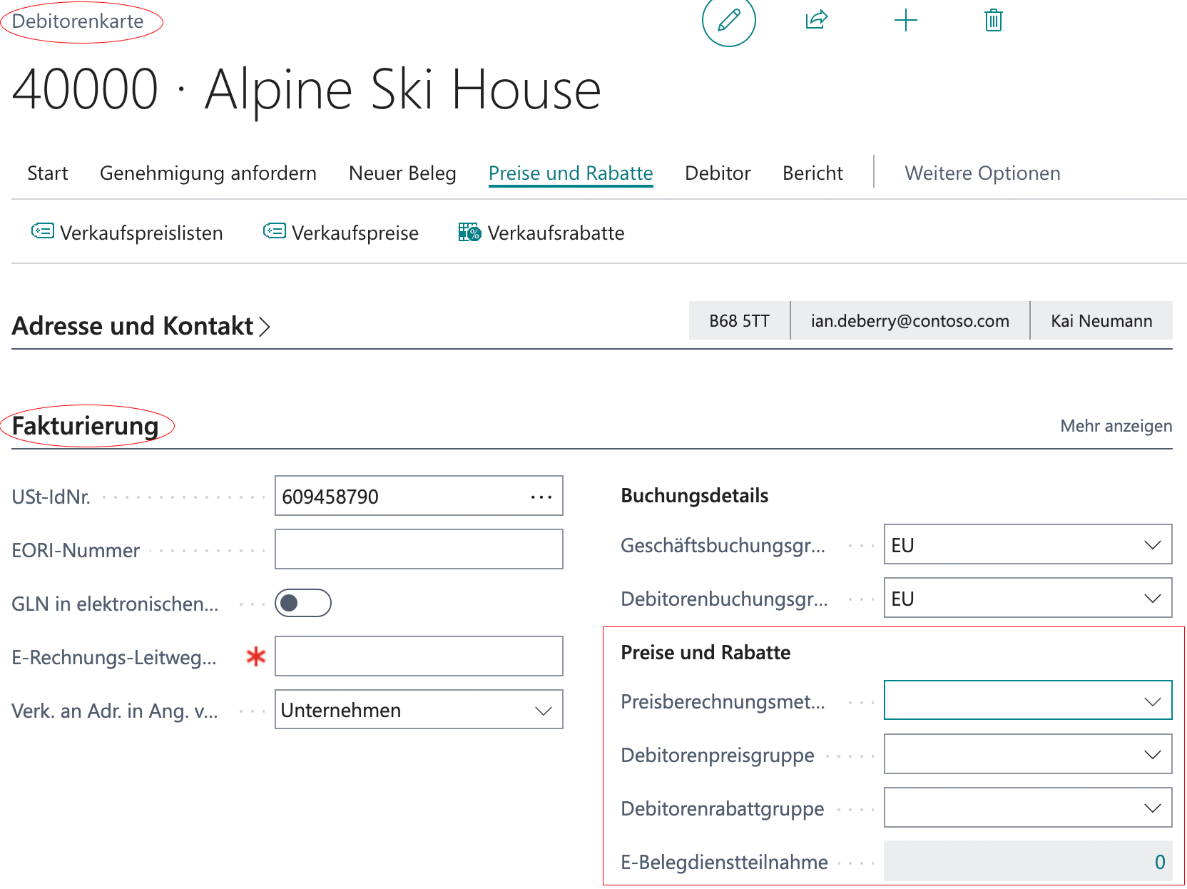The width and height of the screenshot is (1187, 889).
Task: Click Weitere Optionen
Action: pyautogui.click(x=982, y=173)
